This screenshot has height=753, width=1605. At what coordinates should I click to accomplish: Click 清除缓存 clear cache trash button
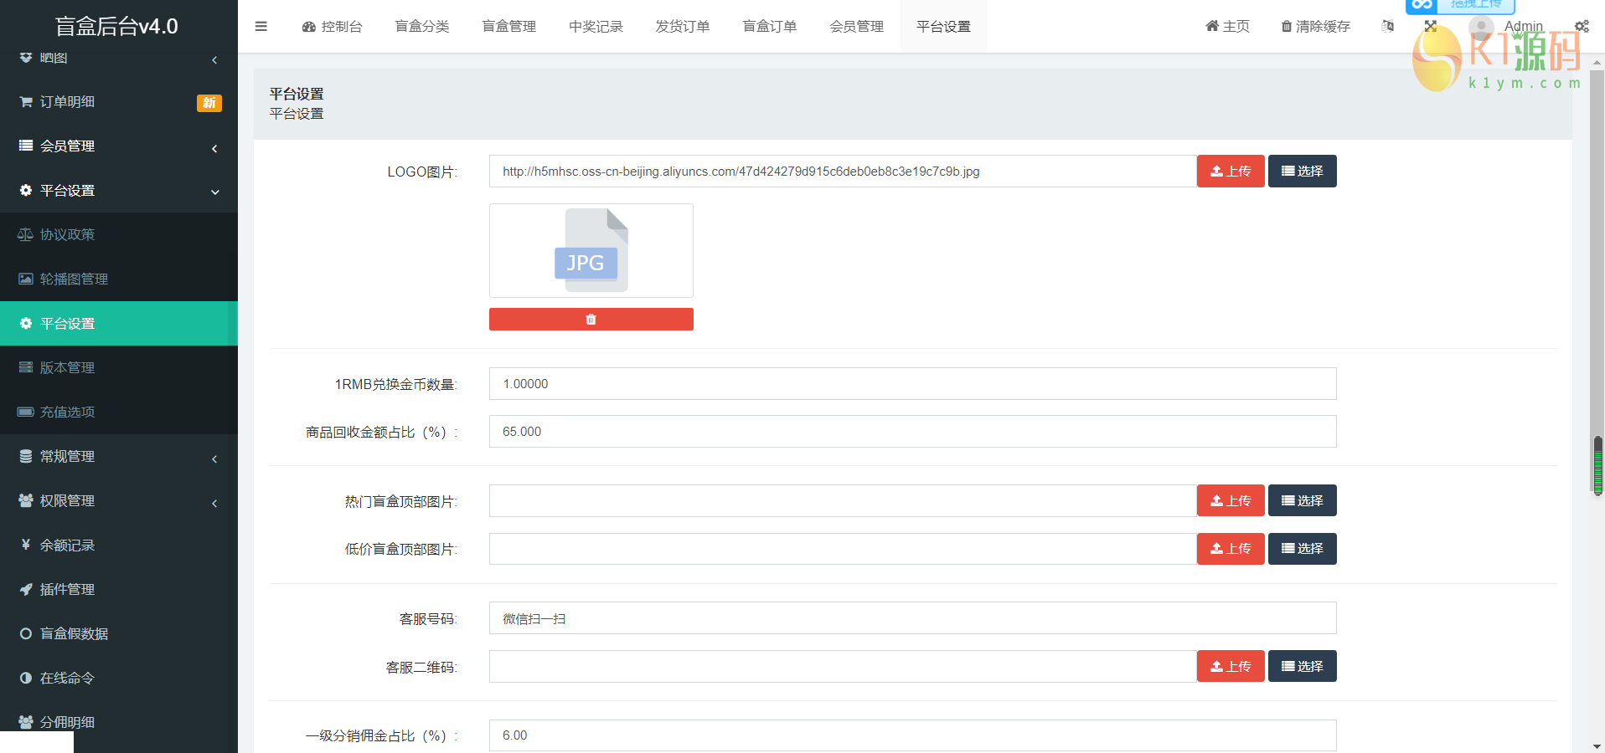pos(1315,27)
